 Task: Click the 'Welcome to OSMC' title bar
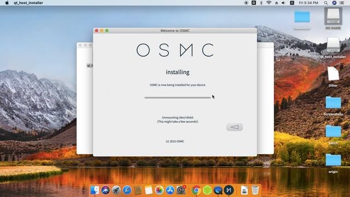pos(175,31)
